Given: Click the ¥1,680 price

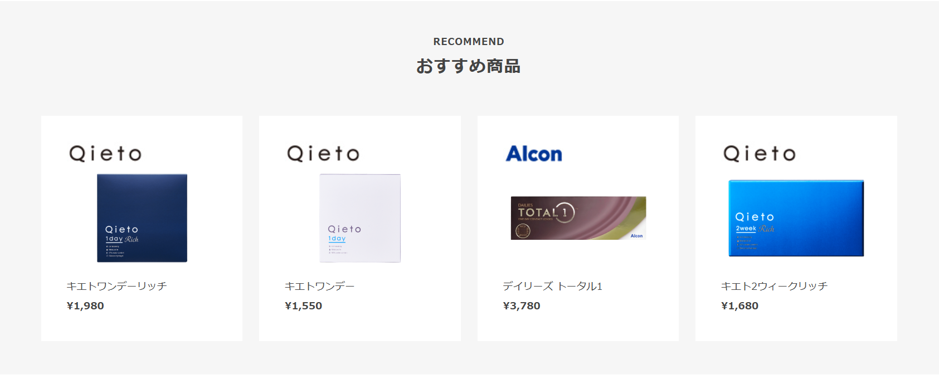Looking at the screenshot, I should pos(739,305).
